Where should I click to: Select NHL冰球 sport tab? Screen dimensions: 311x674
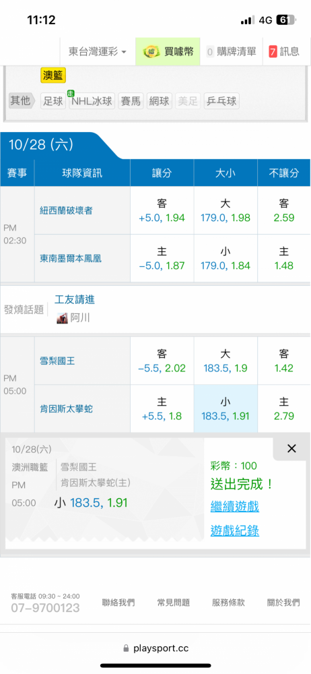[x=92, y=102]
